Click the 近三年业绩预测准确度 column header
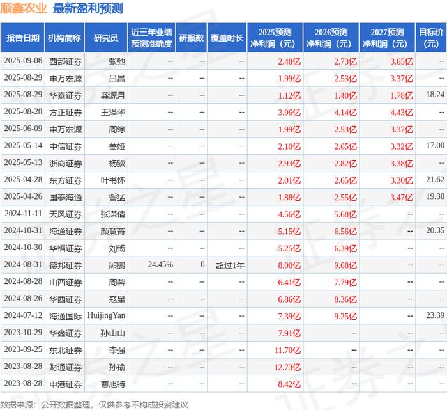Image resolution: width=447 pixels, height=410 pixels. pos(152,38)
